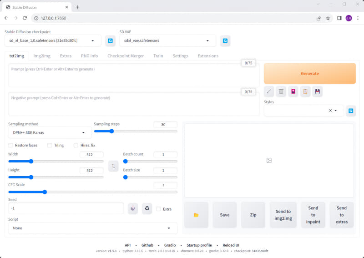
Task: Tick the Extra seed checkbox
Action: (x=158, y=209)
